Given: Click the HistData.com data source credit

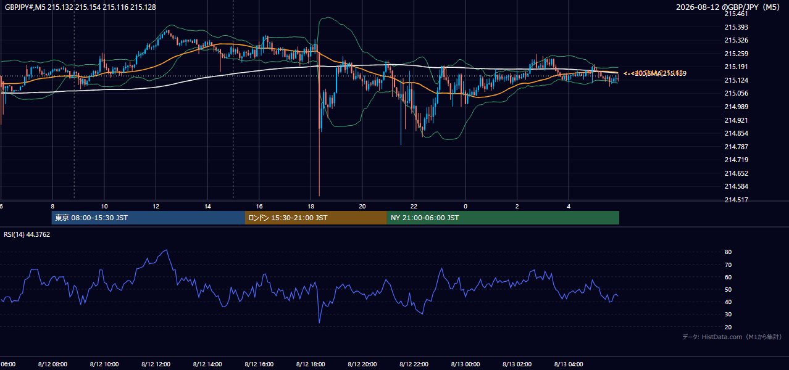Looking at the screenshot, I should click(x=732, y=337).
